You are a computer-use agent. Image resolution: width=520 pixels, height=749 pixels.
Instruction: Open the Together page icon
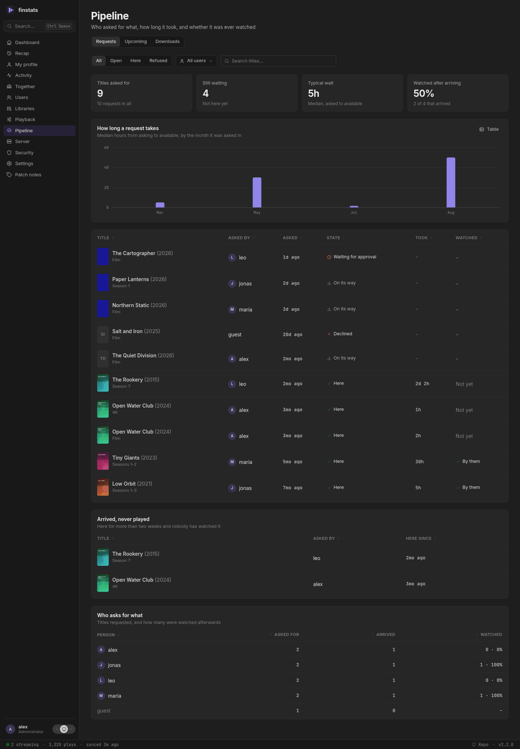tap(9, 87)
